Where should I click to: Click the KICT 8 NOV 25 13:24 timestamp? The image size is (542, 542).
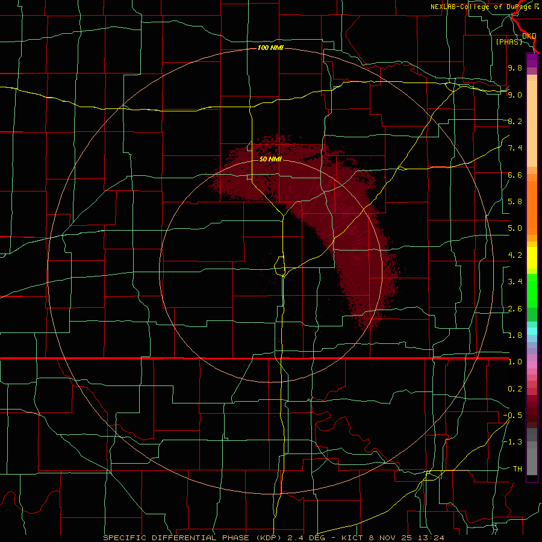[393, 538]
